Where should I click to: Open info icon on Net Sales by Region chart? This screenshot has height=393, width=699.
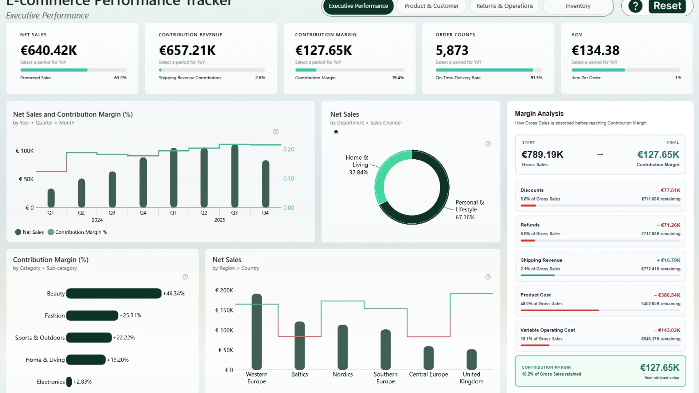(488, 277)
